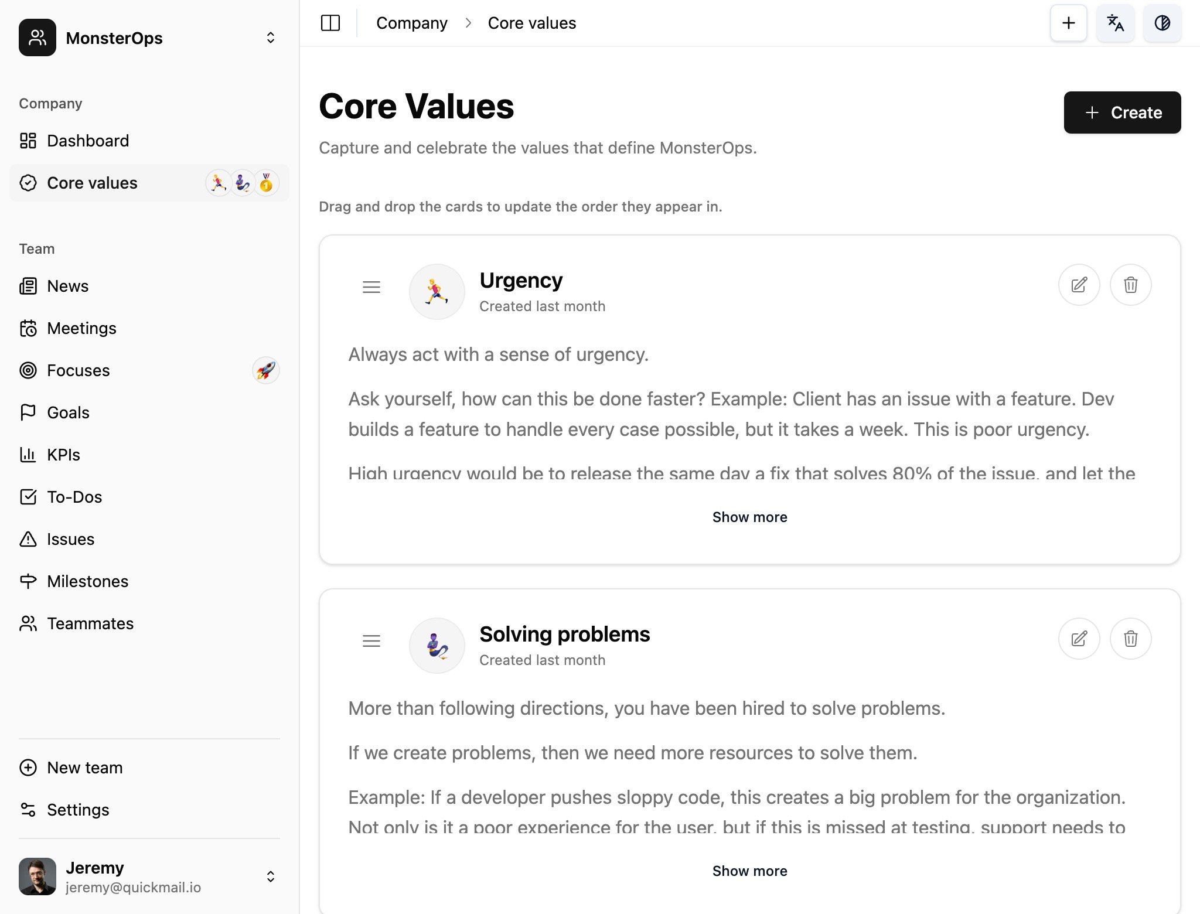Click the plus icon in top bar

1068,23
